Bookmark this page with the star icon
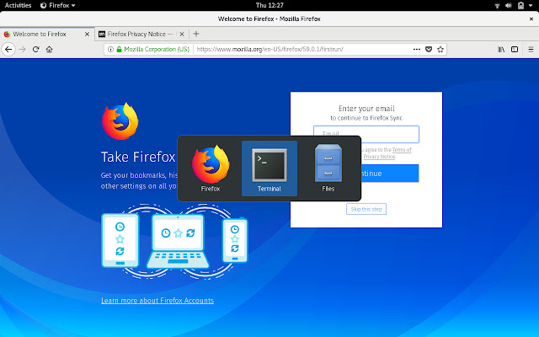 coord(440,49)
